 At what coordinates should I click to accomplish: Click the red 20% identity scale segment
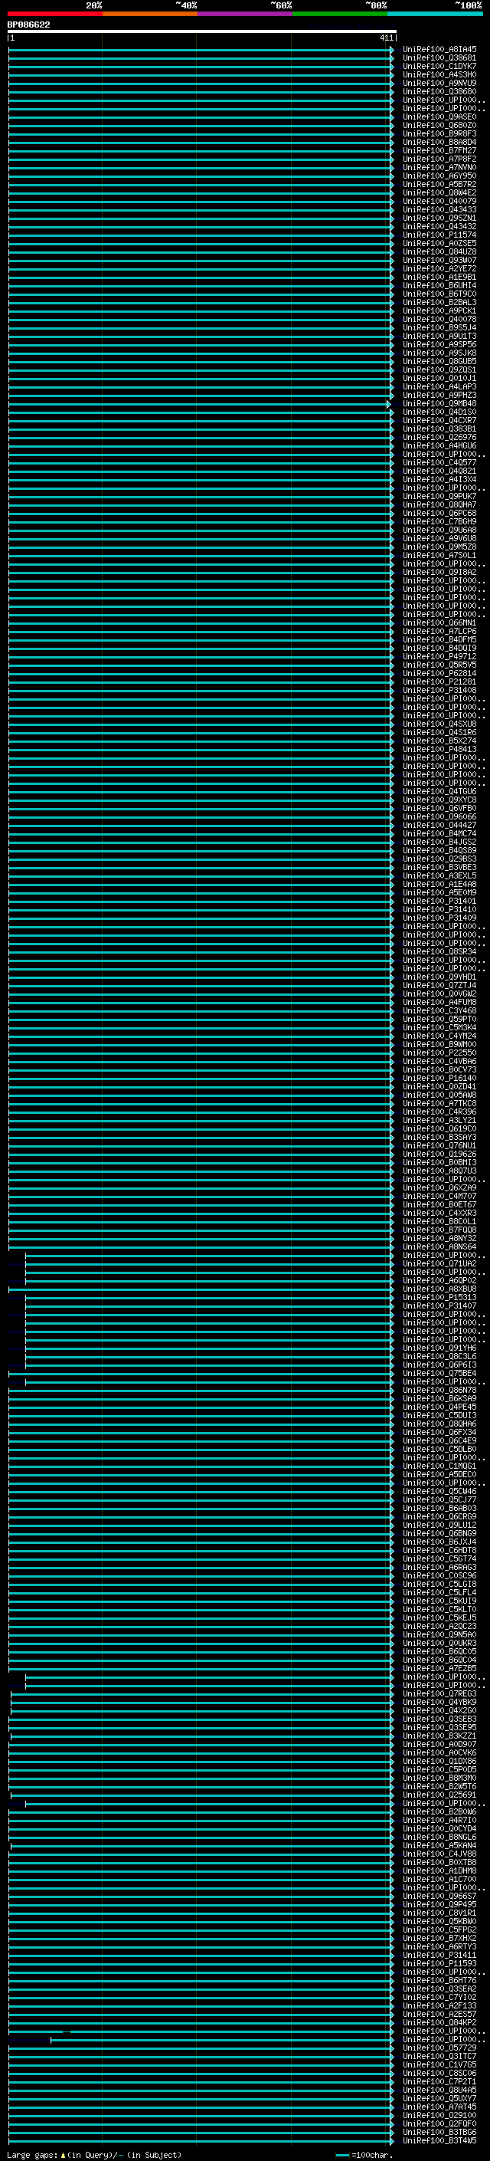(54, 15)
